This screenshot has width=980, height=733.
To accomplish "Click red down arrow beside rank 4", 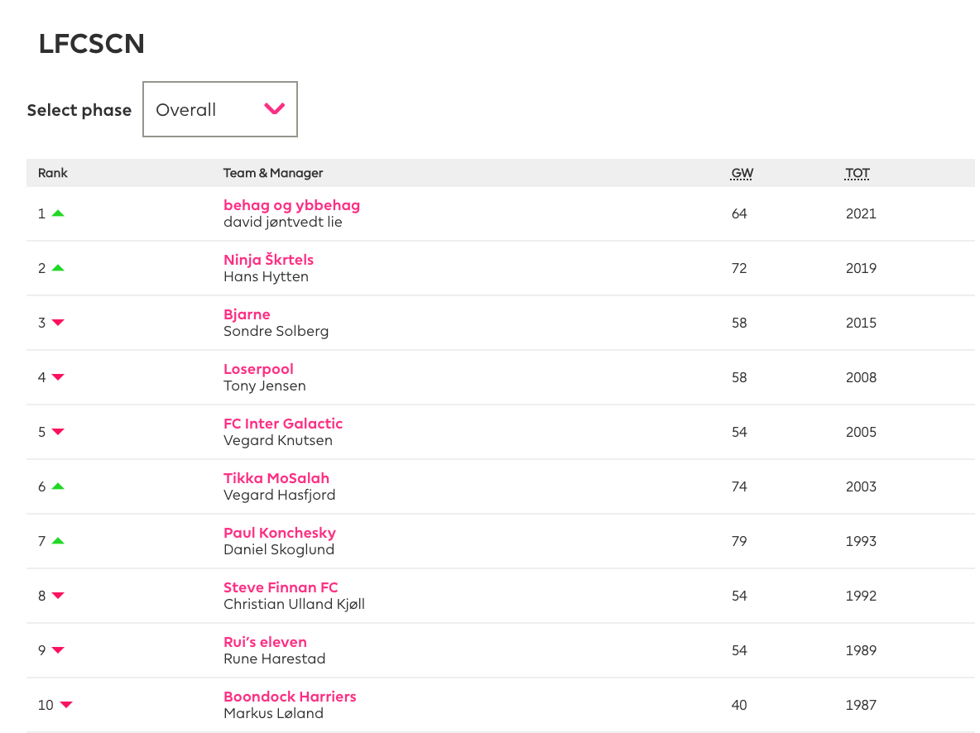I will [58, 377].
